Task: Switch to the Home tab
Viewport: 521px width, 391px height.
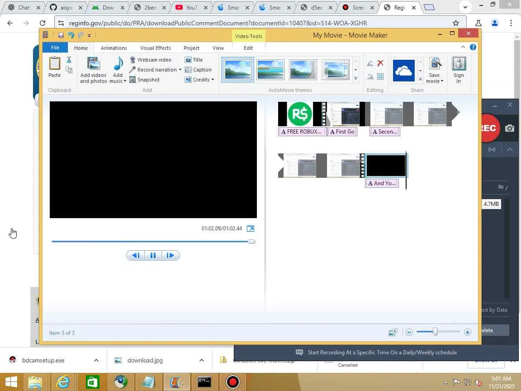Action: tap(81, 48)
